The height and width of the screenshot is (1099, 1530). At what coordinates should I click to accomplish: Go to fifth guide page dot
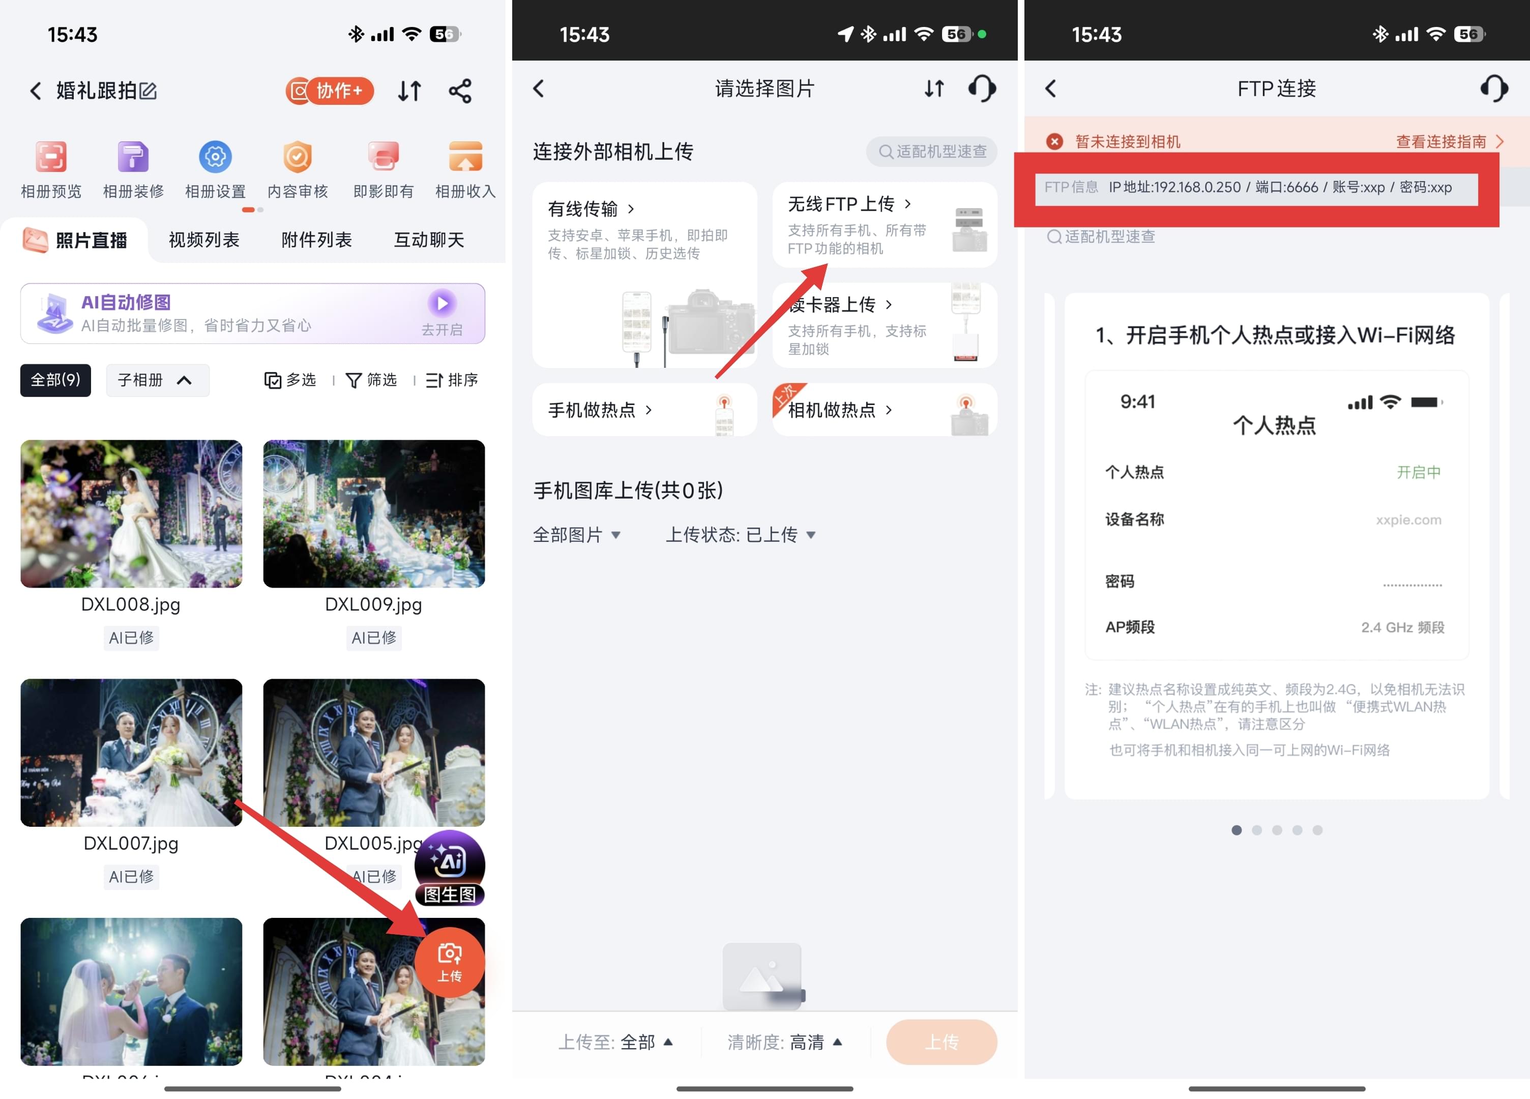click(x=1317, y=830)
